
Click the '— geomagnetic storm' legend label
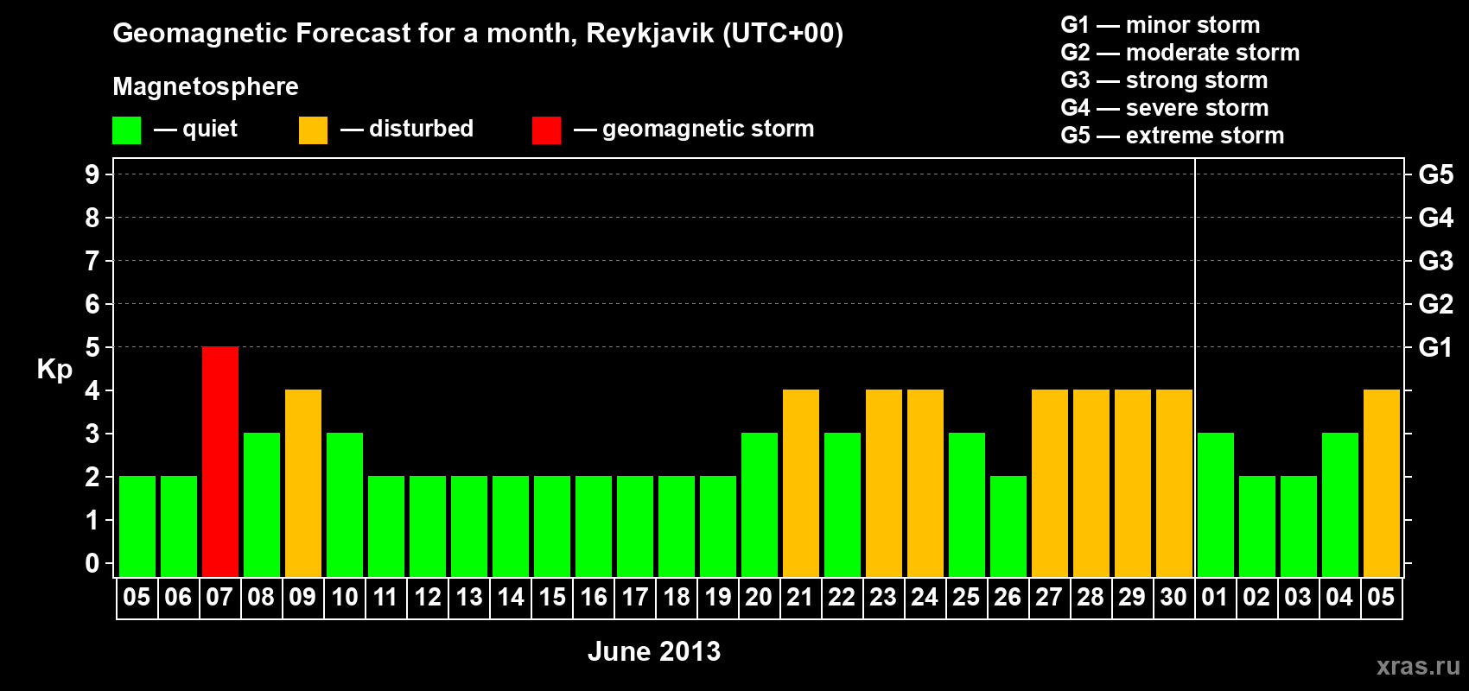click(694, 129)
